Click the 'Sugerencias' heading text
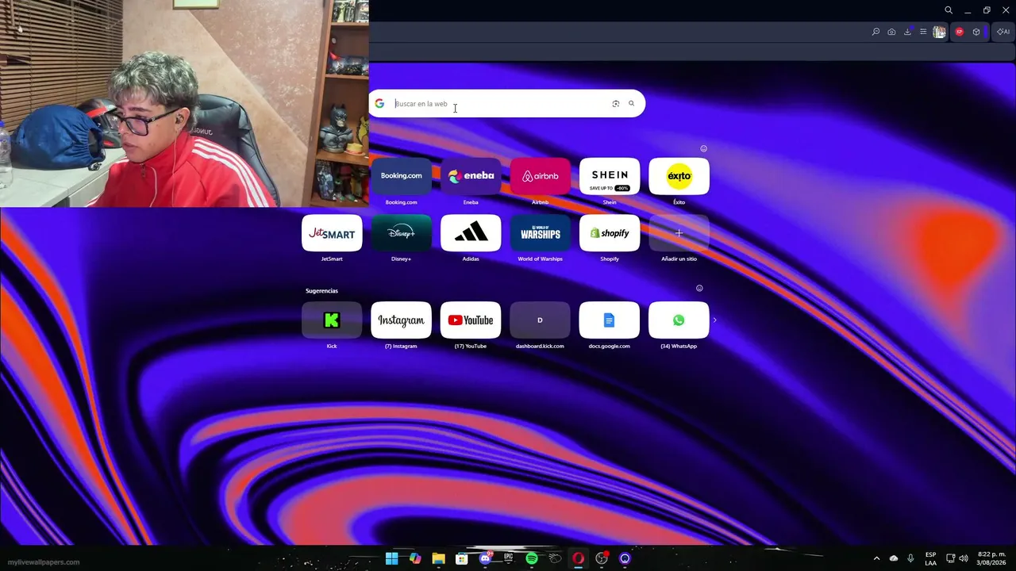 point(321,291)
